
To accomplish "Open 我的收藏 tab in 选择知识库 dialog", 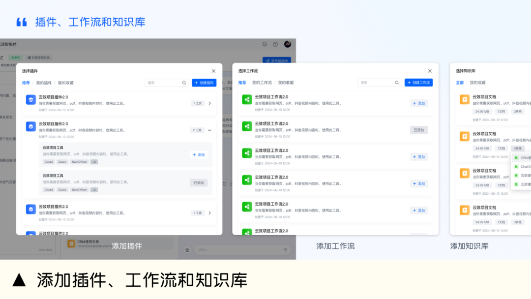I will (477, 83).
